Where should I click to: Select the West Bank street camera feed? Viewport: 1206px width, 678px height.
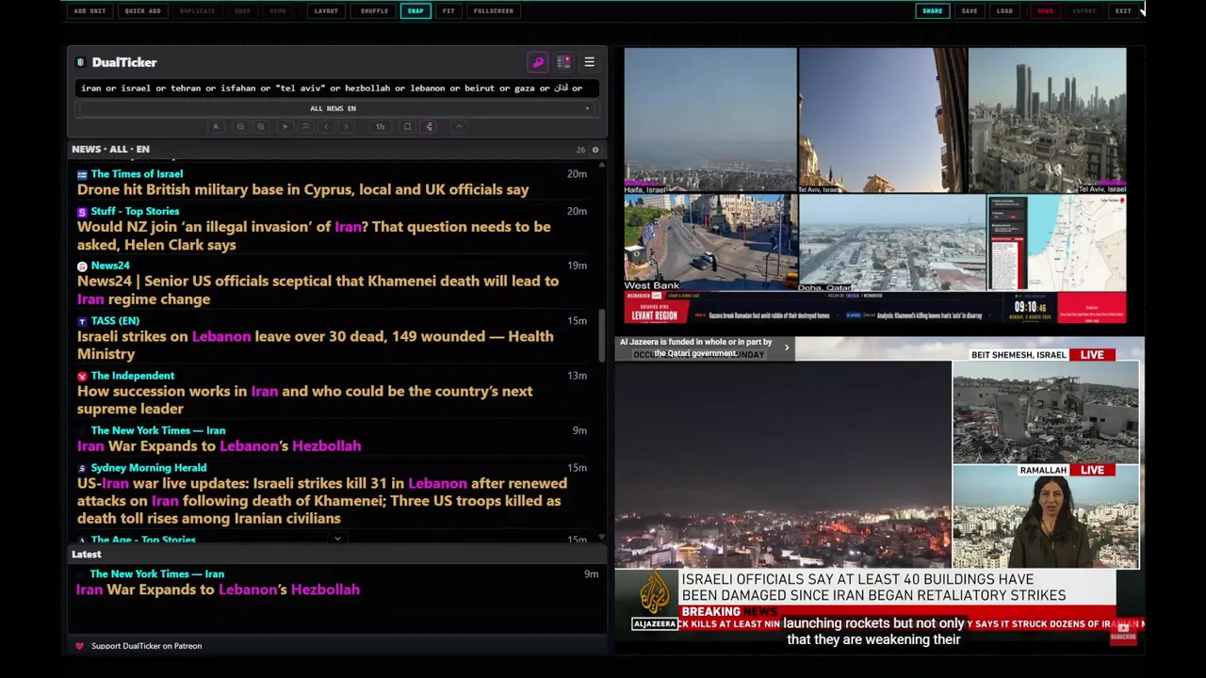tap(710, 243)
